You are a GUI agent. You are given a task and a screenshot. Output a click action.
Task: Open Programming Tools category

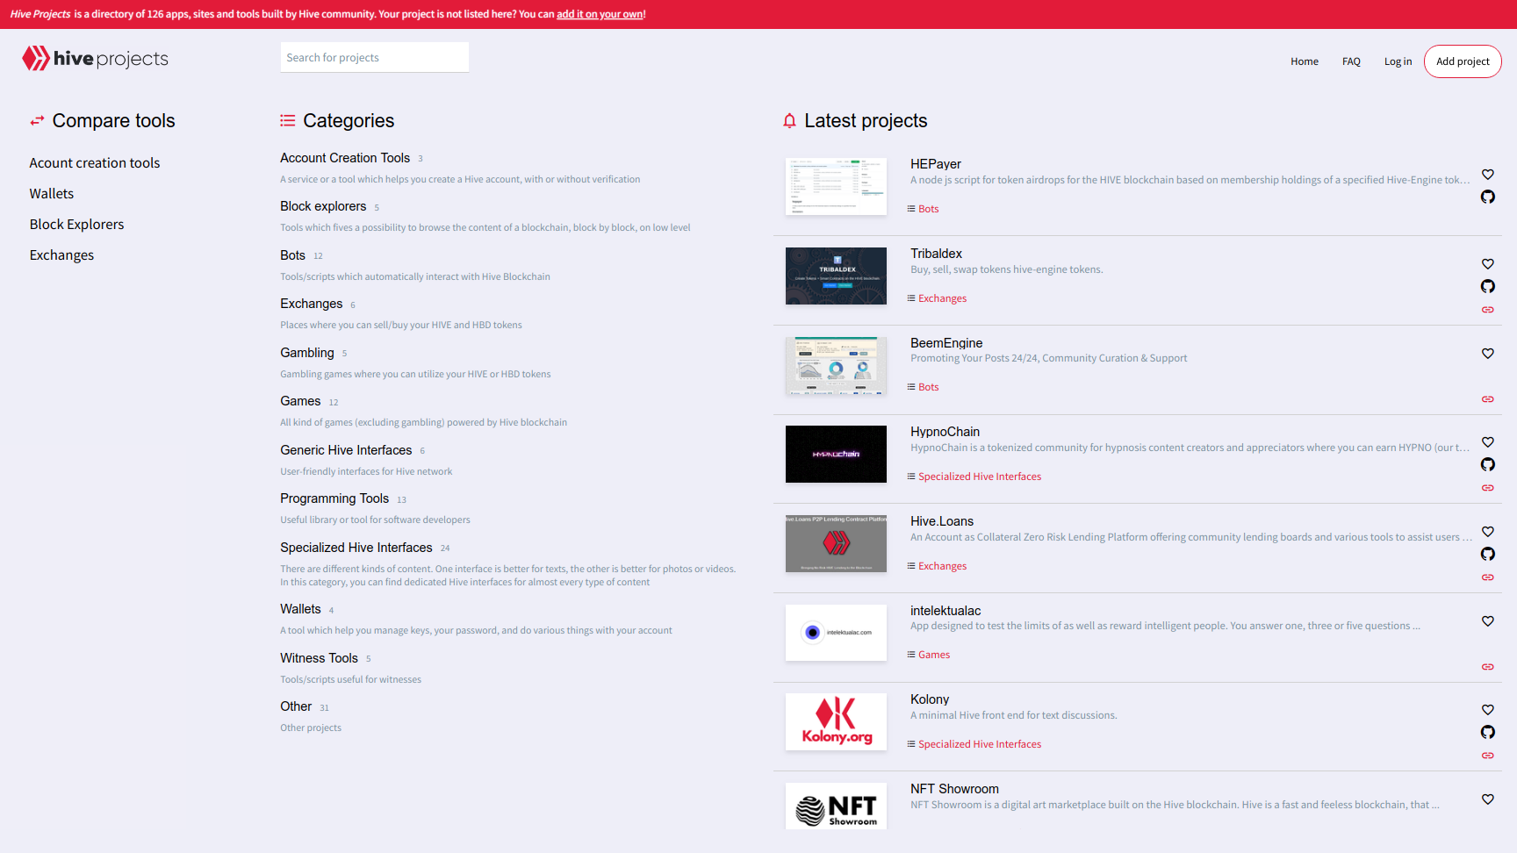point(334,498)
